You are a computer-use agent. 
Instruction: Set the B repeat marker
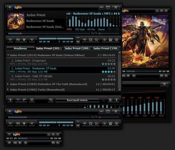point(117,29)
